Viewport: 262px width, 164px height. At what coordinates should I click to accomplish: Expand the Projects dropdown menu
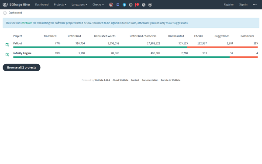pos(60,4)
